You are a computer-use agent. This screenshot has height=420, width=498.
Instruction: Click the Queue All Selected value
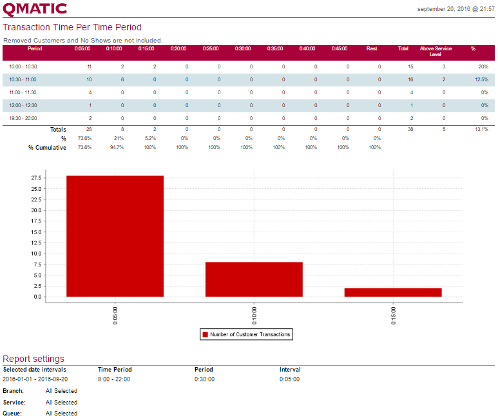pyautogui.click(x=61, y=414)
